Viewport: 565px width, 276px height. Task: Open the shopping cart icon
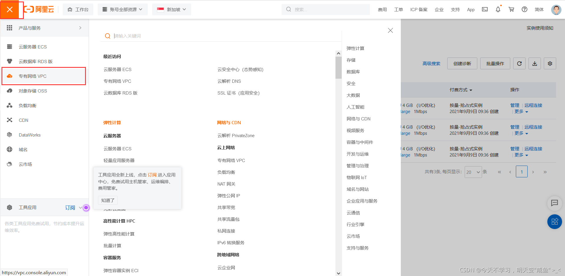[x=511, y=9]
